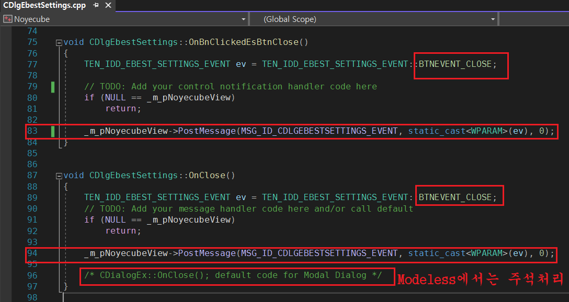
Task: Click line number 82
Action: 32,120
